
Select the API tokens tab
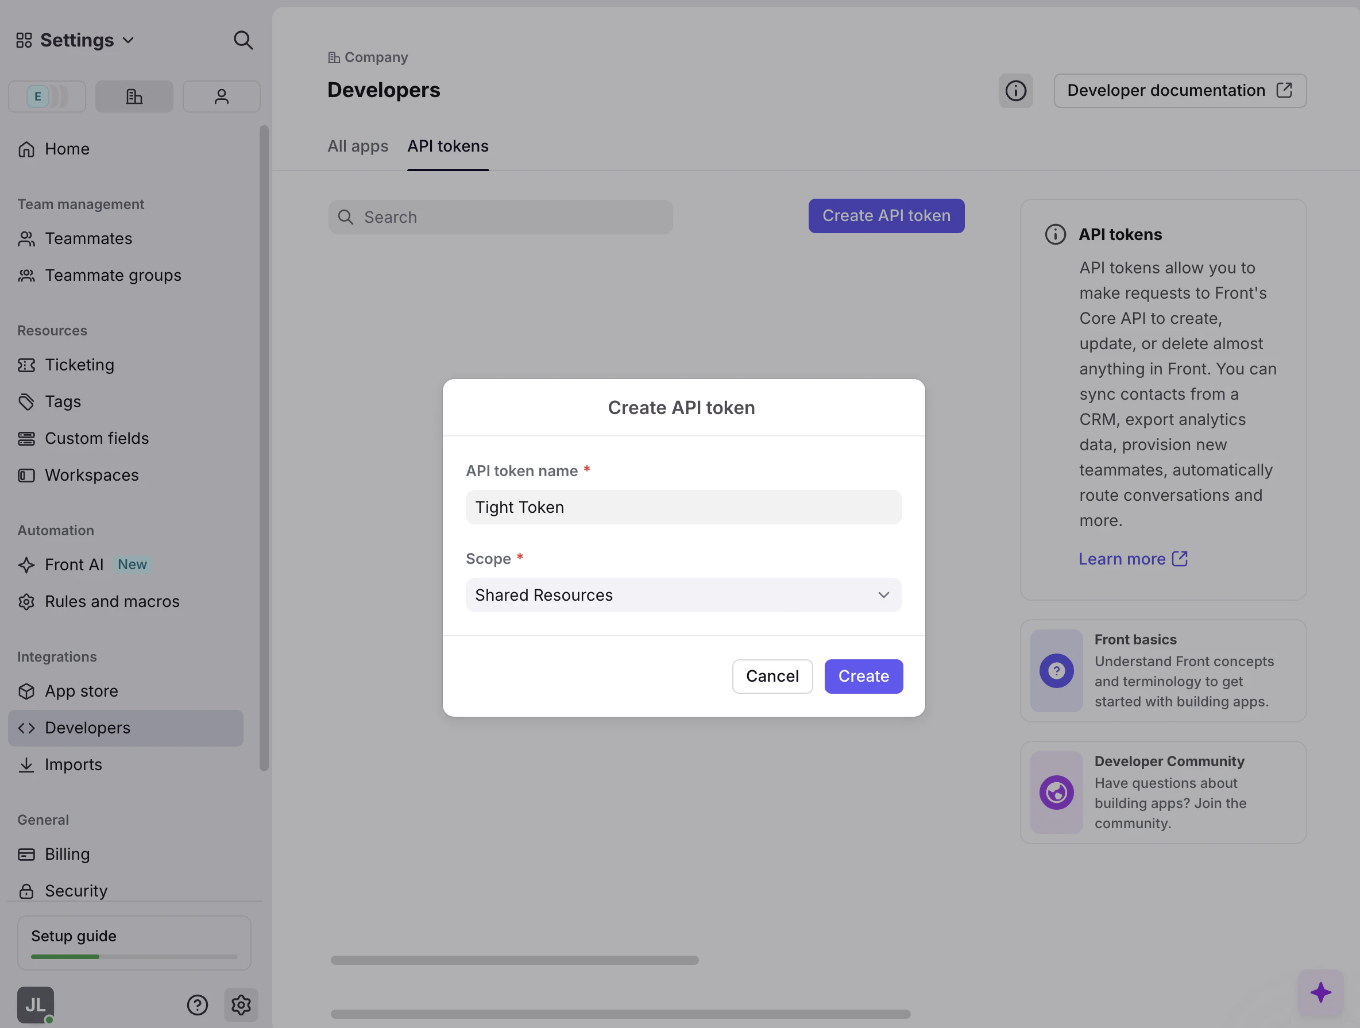pyautogui.click(x=447, y=146)
